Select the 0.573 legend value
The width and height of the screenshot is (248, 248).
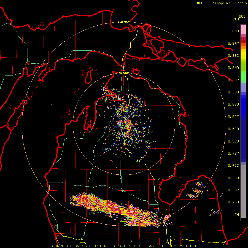pos(233,129)
